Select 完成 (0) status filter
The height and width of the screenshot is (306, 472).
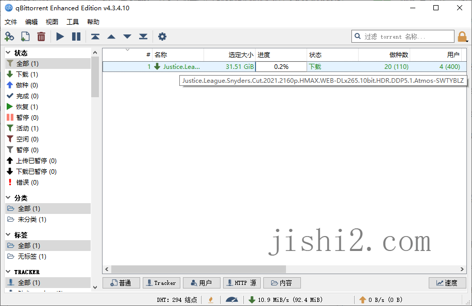coord(48,96)
